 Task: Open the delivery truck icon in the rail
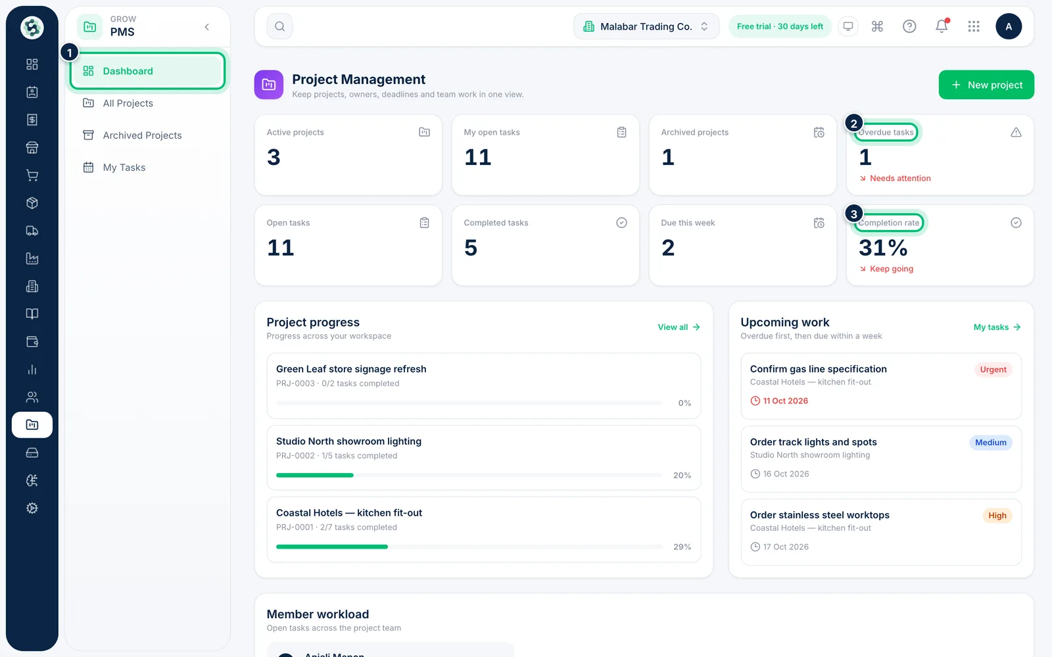32,231
